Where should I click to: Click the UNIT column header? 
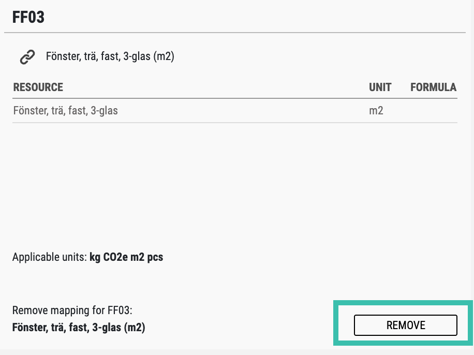(x=380, y=87)
